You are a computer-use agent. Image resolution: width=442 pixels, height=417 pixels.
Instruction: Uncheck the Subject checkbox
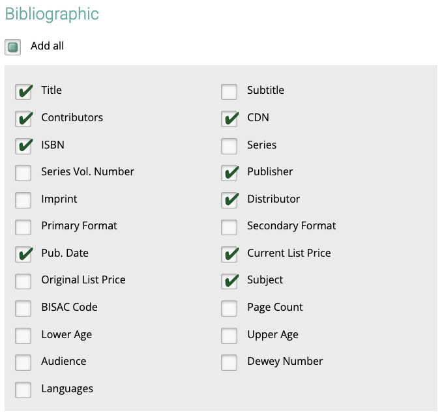[x=229, y=281]
